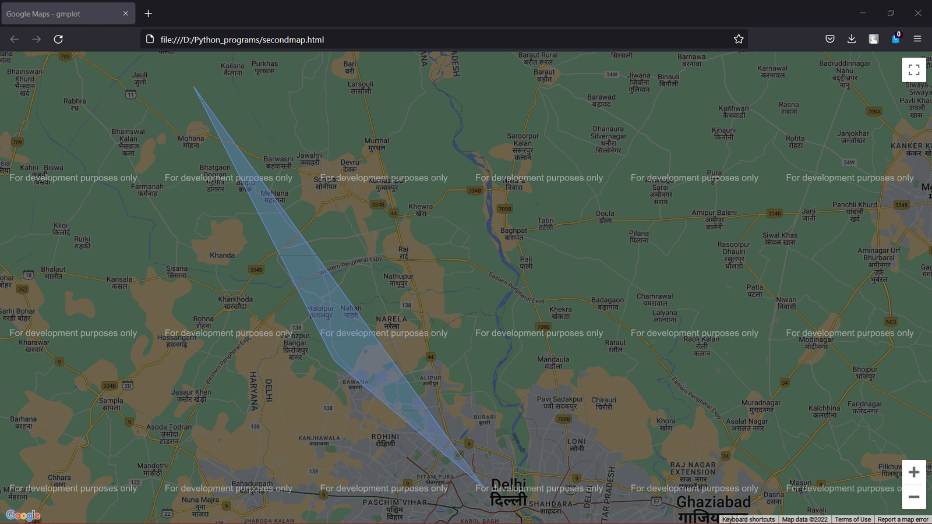Click Report a map error link
Image resolution: width=932 pixels, height=524 pixels.
click(x=903, y=519)
